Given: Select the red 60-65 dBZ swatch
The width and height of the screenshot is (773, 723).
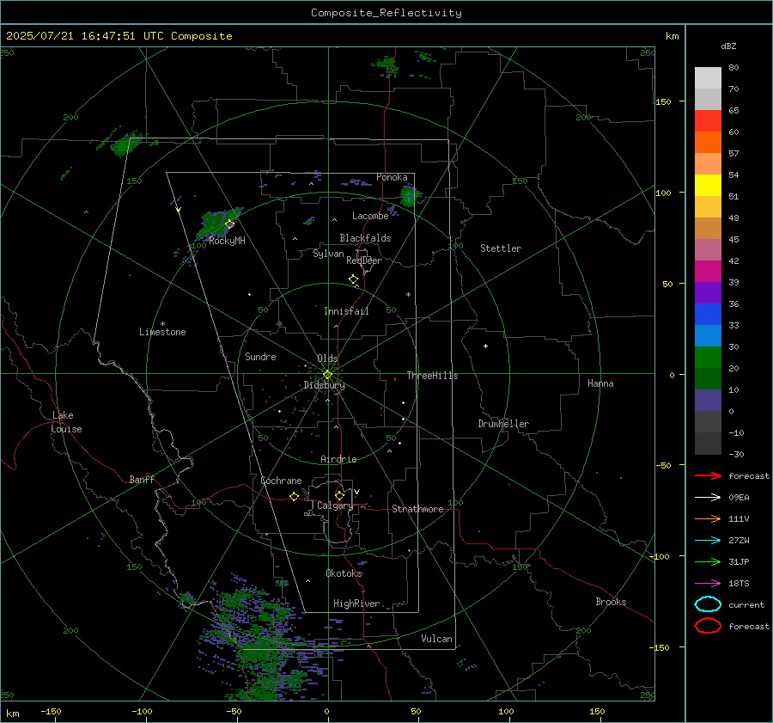Looking at the screenshot, I should (x=708, y=121).
